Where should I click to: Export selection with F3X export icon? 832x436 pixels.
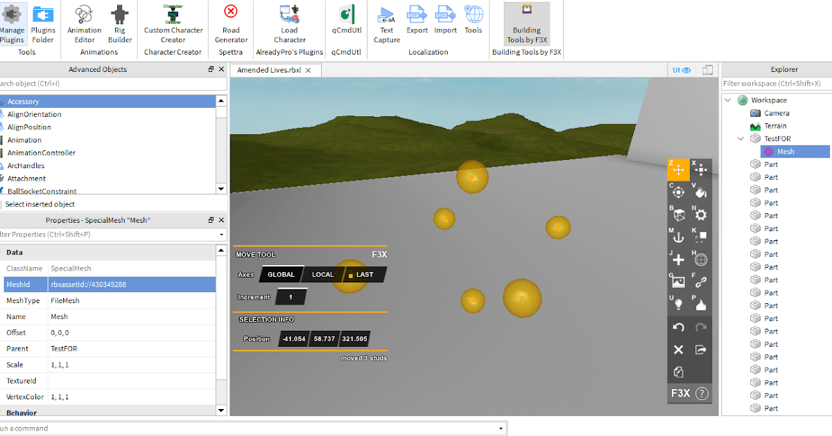click(701, 349)
